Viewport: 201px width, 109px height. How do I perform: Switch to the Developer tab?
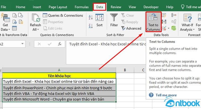pos(151,7)
